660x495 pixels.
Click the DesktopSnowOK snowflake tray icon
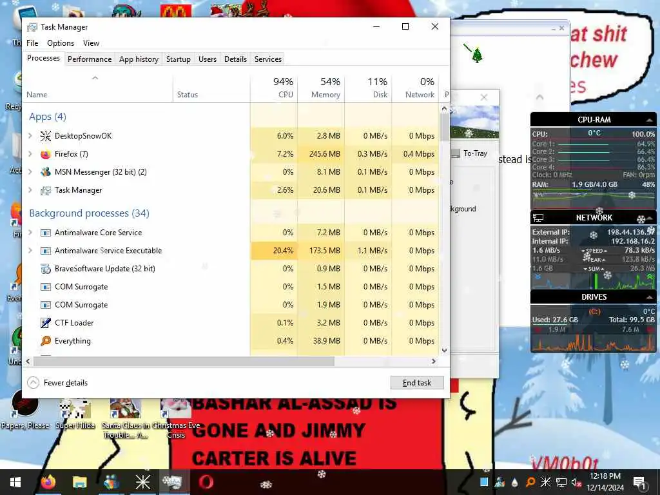point(545,482)
